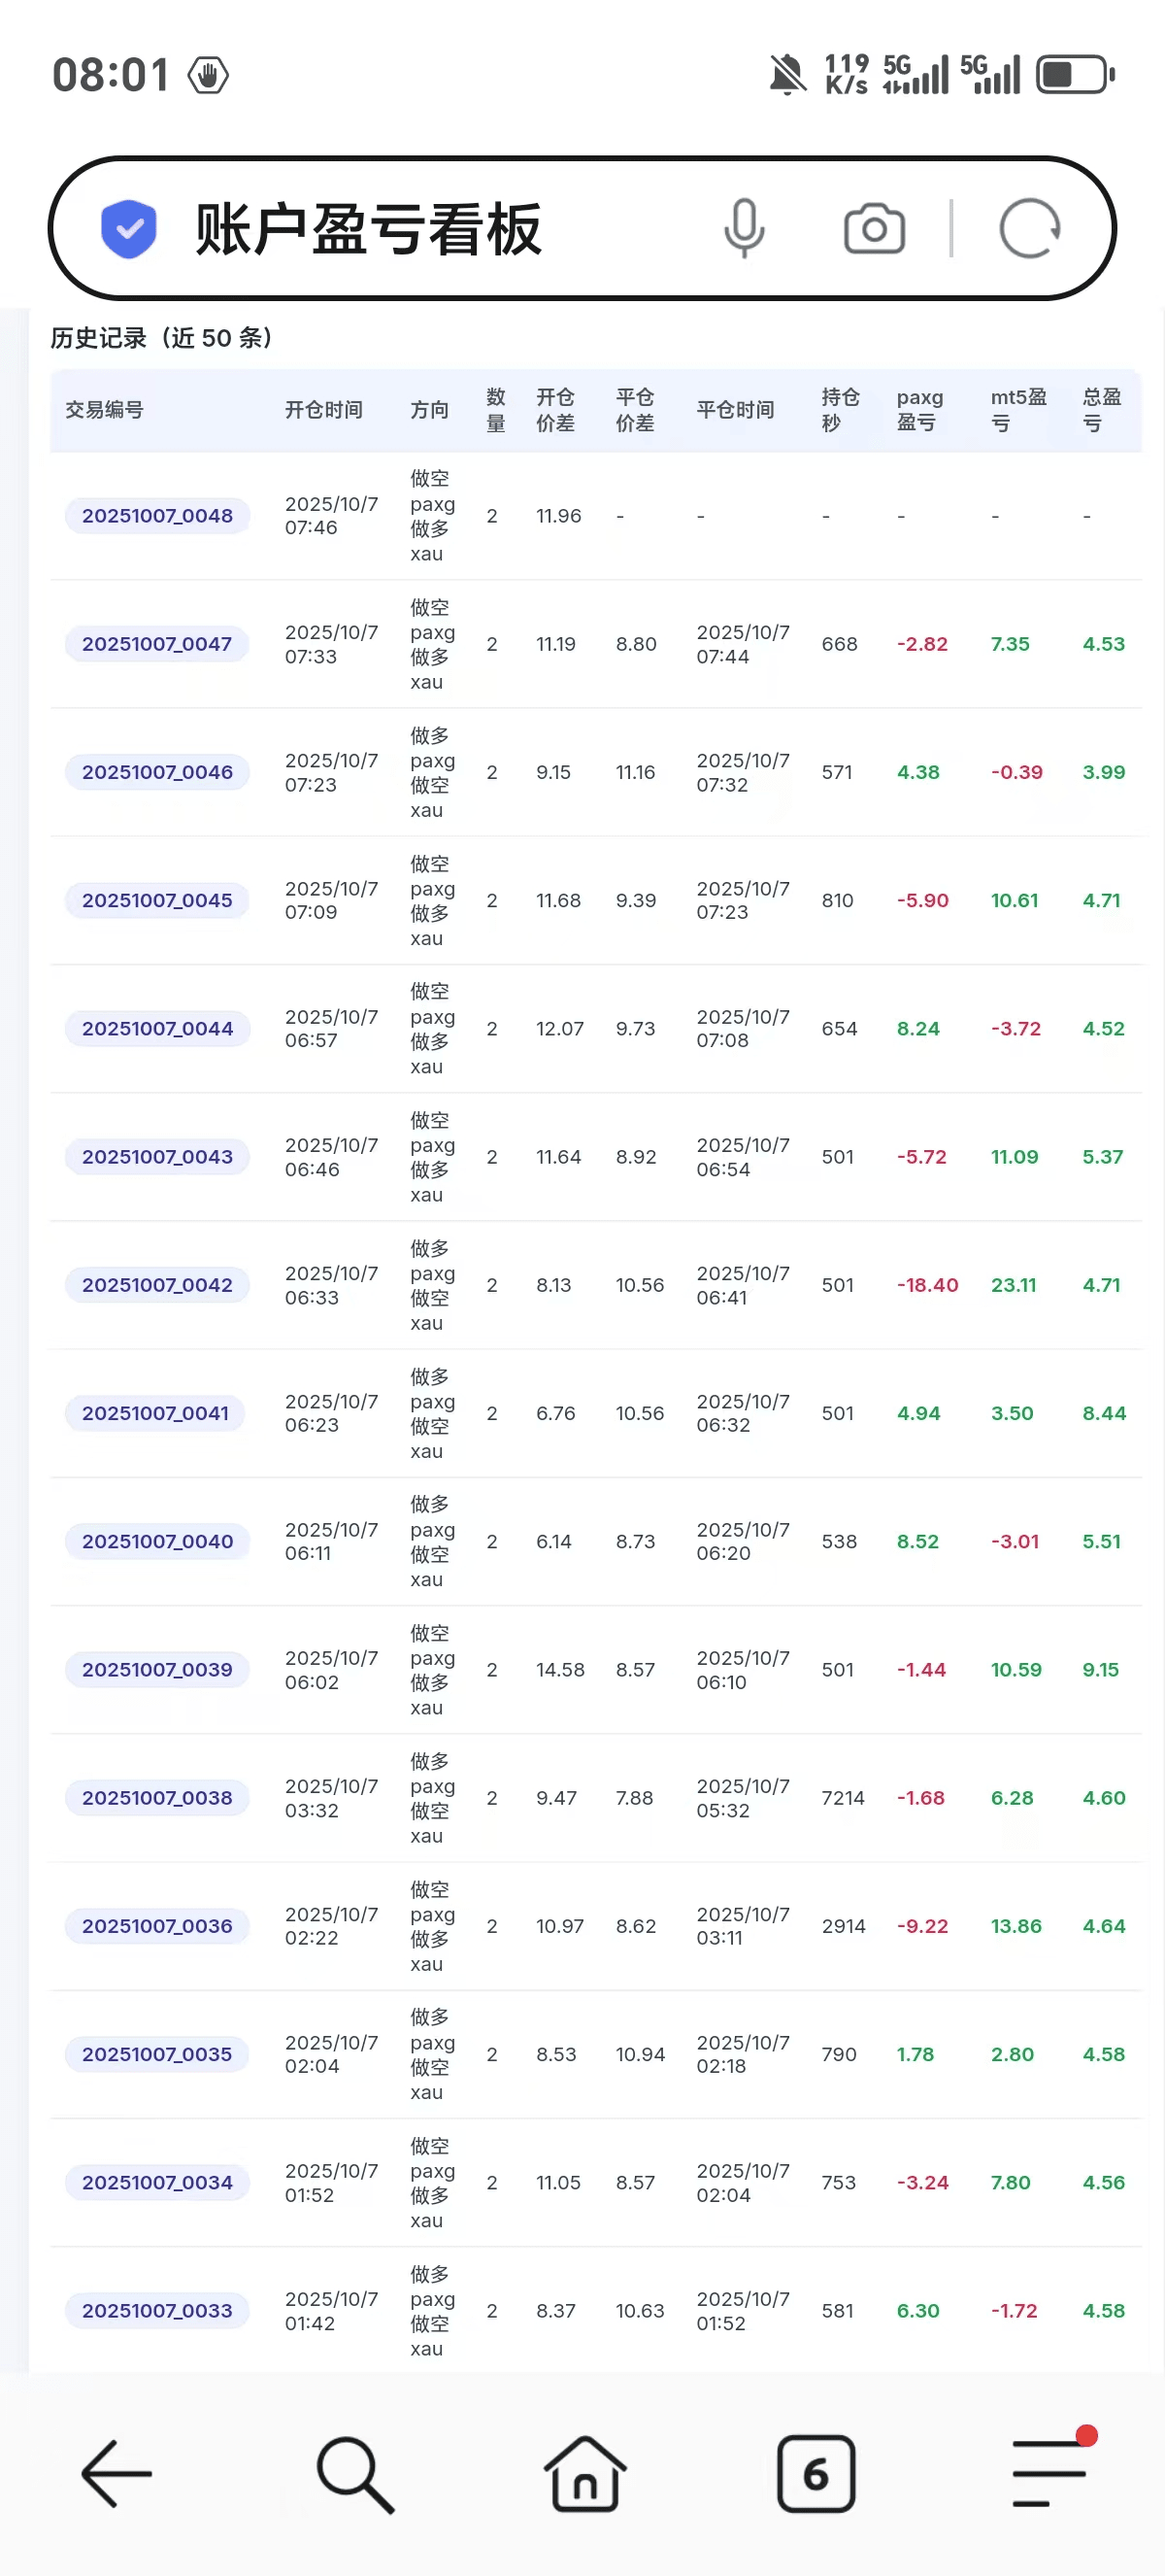
Task: Go to browser home page
Action: 584,2474
